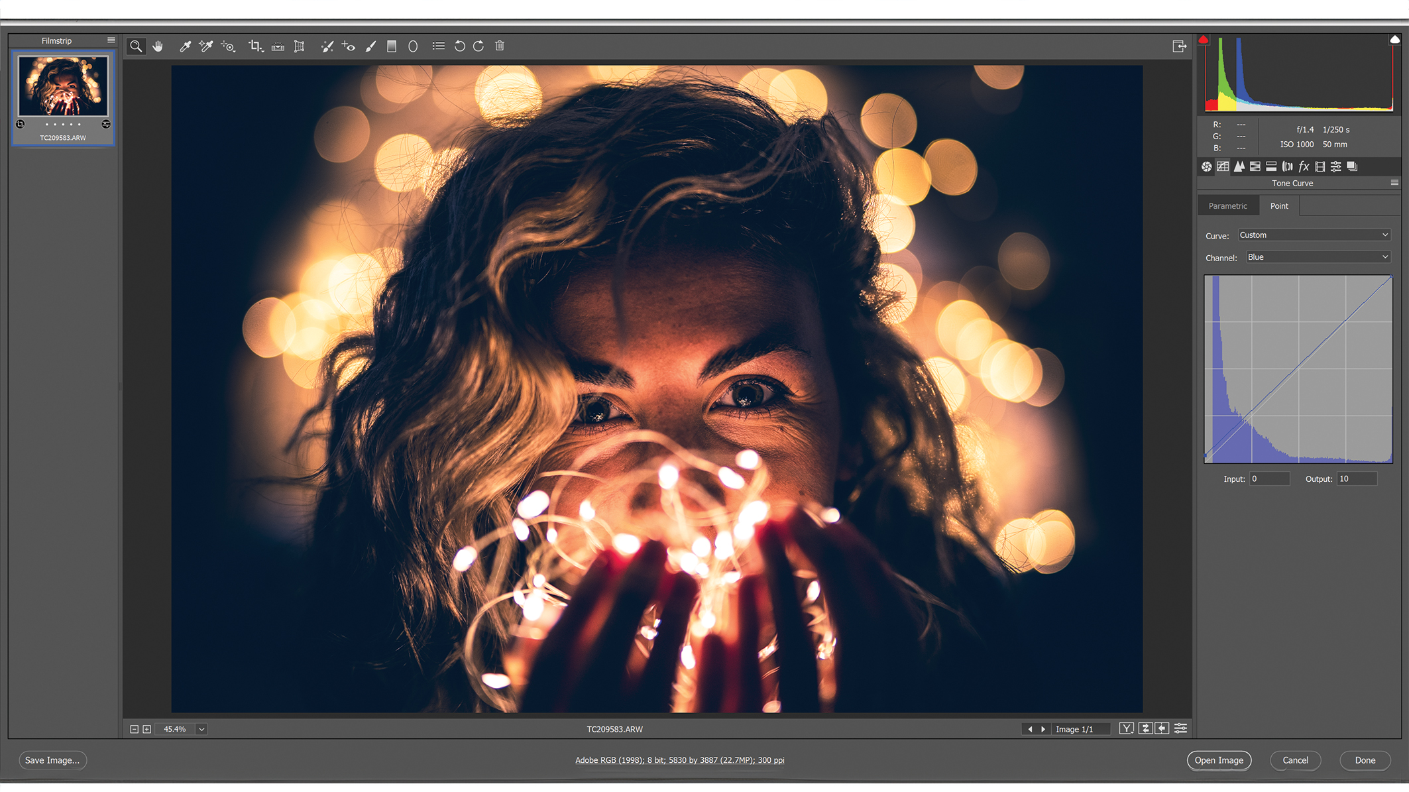
Task: Open the Effects fx panel
Action: coord(1303,166)
